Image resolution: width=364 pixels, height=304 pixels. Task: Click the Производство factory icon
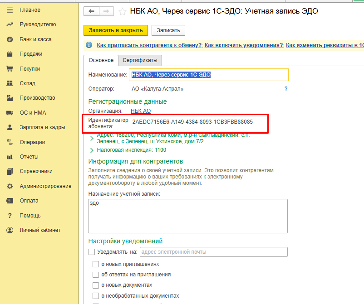point(10,98)
